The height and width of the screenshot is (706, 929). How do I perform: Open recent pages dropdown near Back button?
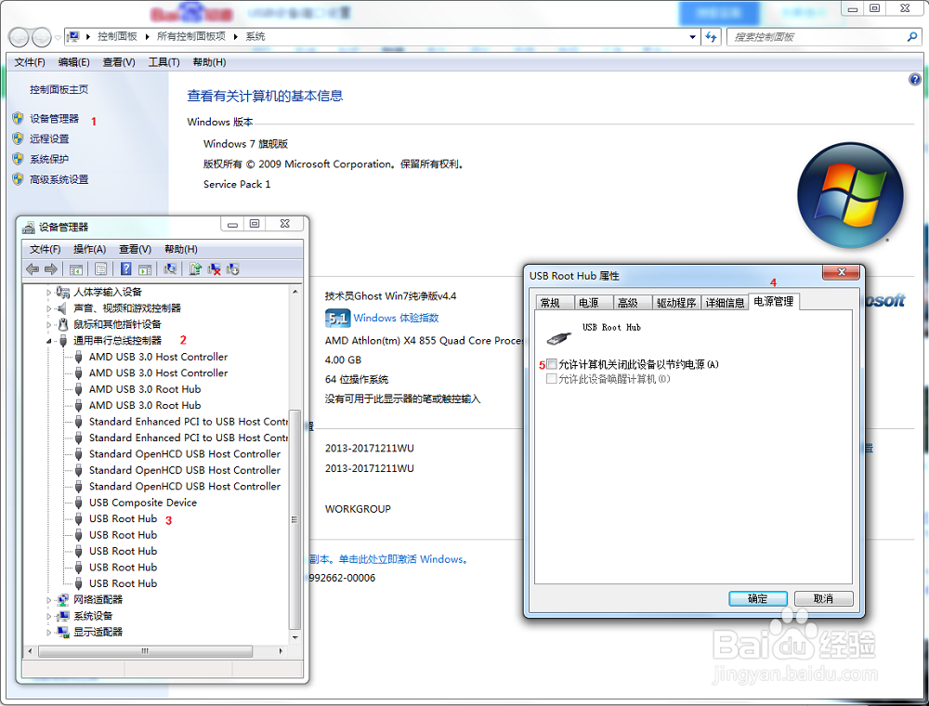(x=58, y=37)
